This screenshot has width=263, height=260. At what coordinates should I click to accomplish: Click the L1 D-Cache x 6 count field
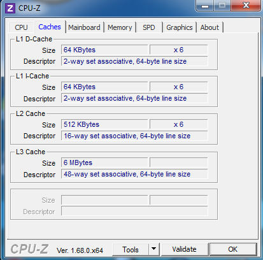[x=179, y=50]
